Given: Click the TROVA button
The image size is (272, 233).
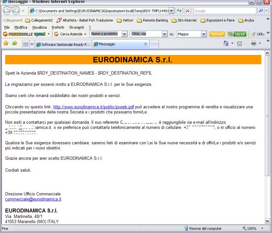Looking at the screenshot, I should pos(217,34).
